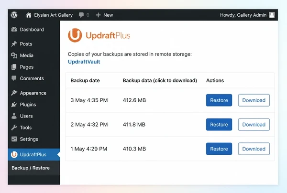
Task: Open the UpdraftVault link
Action: pyautogui.click(x=84, y=62)
